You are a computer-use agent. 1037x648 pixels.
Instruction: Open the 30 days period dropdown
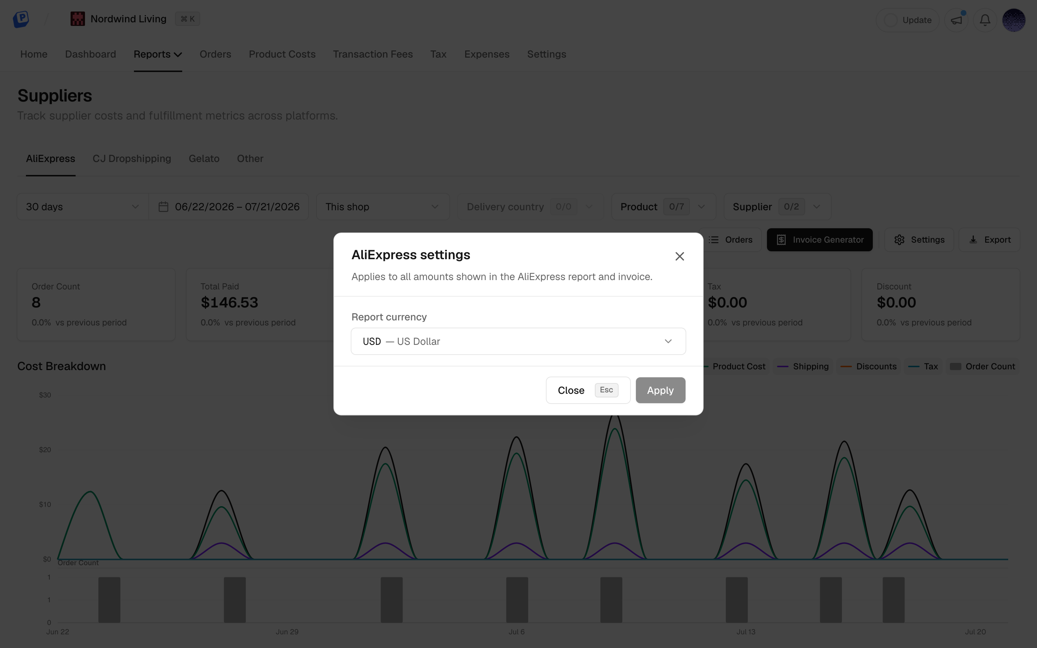click(x=83, y=207)
